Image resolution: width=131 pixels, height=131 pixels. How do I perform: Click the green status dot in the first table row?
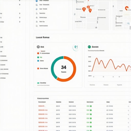(91, 106)
